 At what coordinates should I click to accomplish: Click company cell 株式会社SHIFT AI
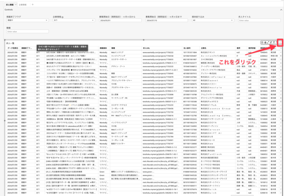tap(211, 133)
